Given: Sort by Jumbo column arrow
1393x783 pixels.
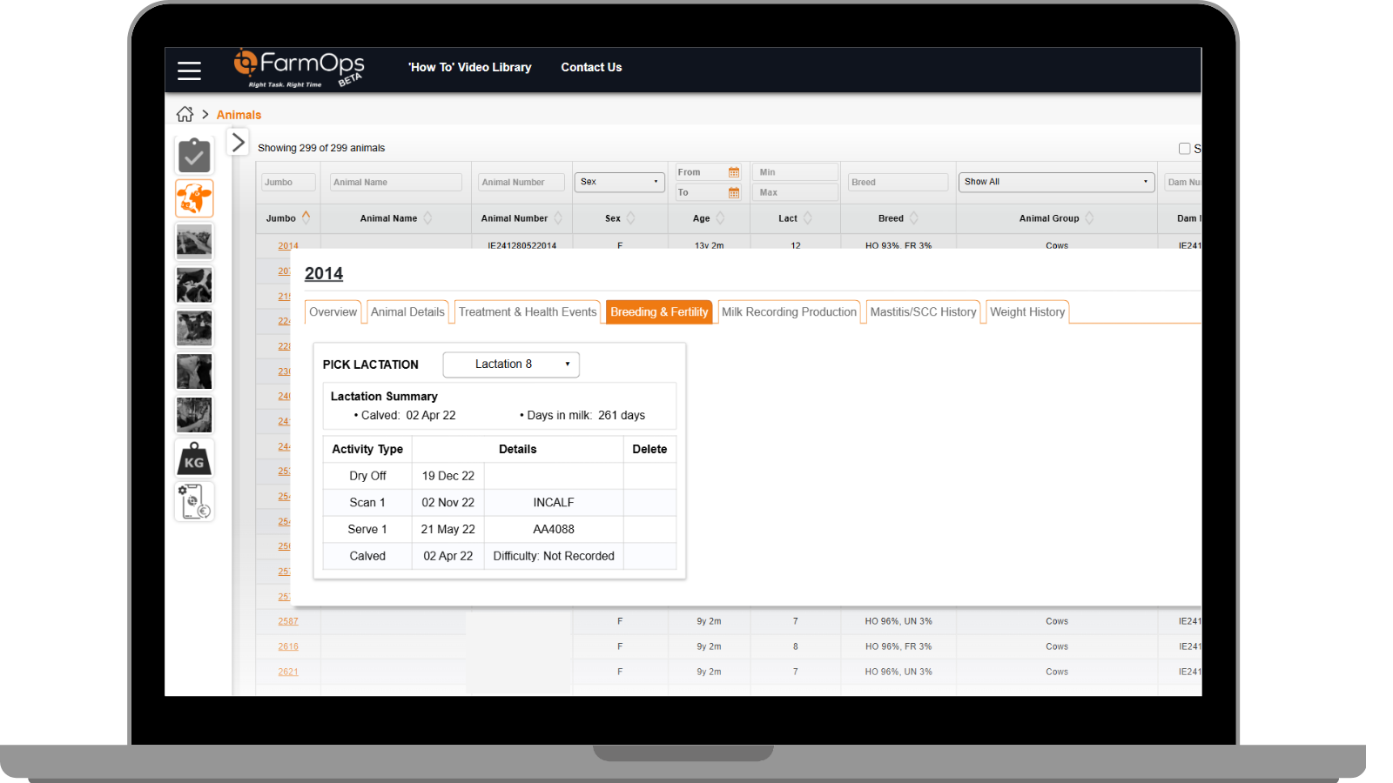Looking at the screenshot, I should 306,217.
